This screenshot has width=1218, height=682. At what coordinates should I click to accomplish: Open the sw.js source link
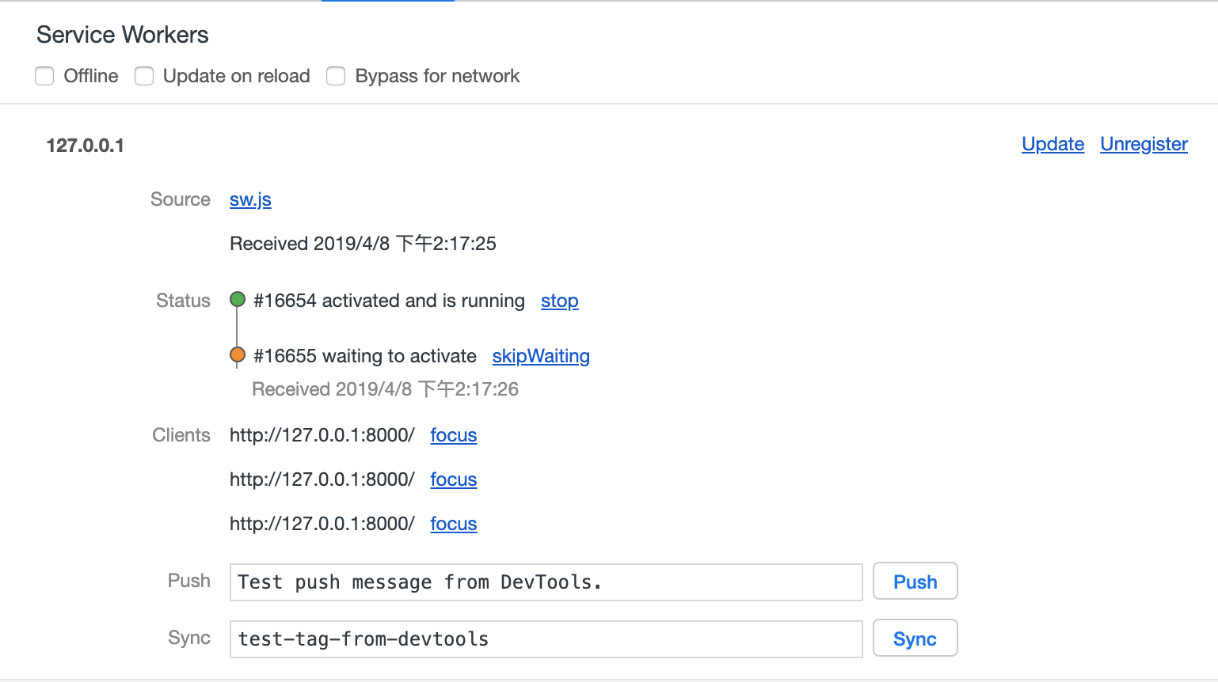point(250,199)
